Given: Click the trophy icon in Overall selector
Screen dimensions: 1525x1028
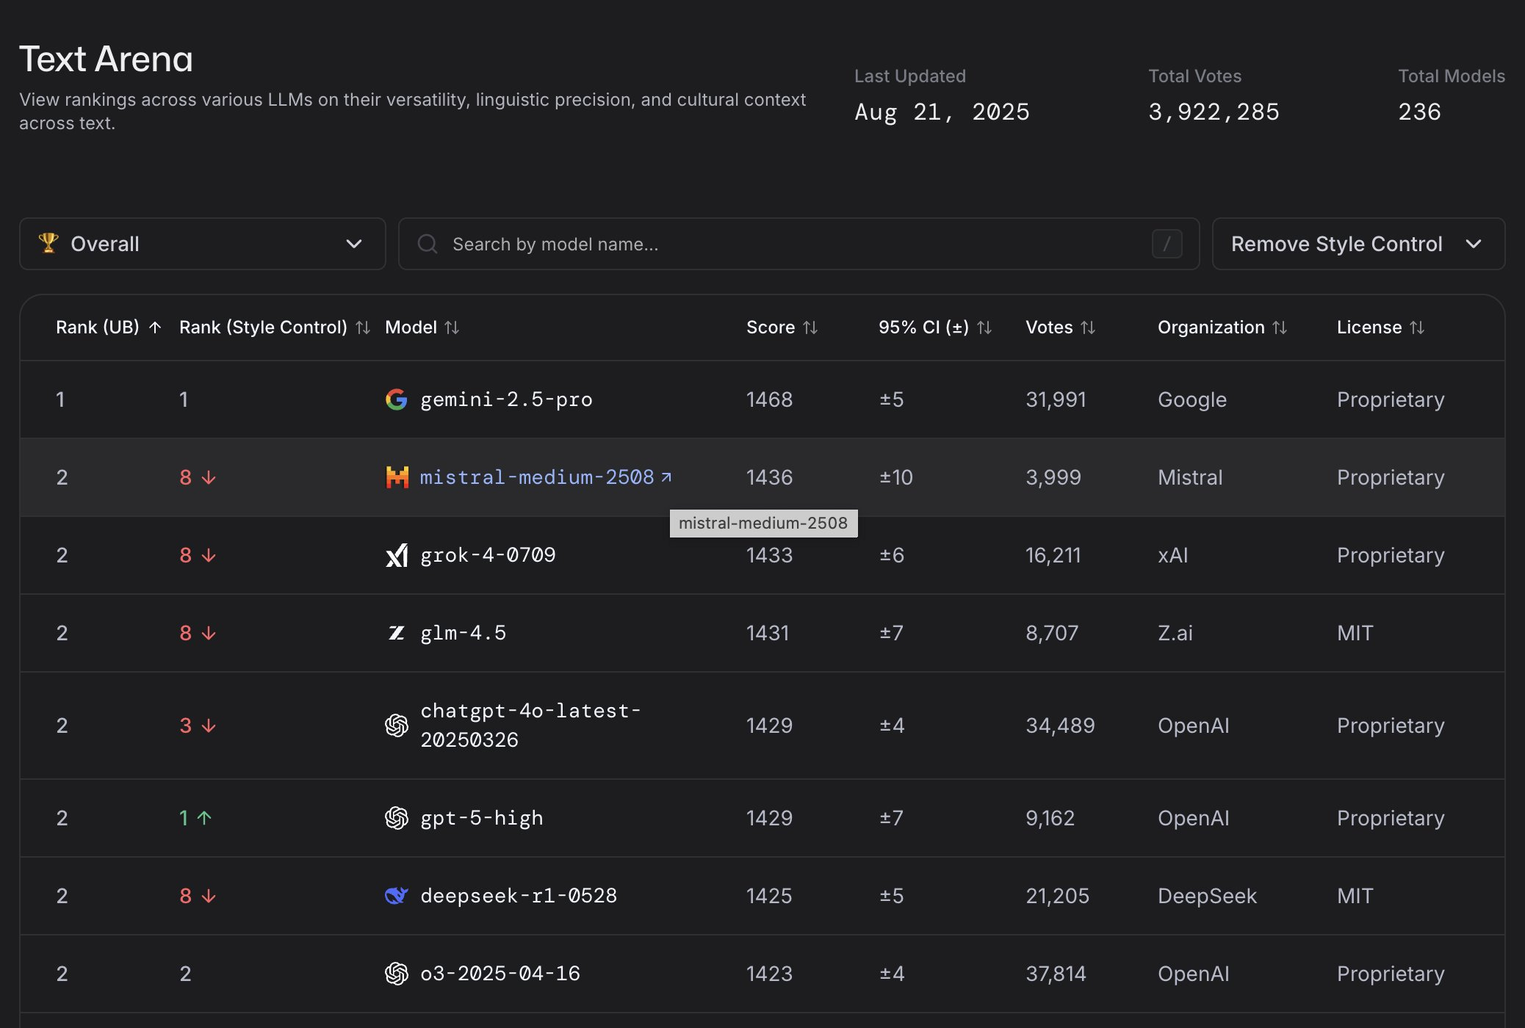Looking at the screenshot, I should [x=48, y=243].
